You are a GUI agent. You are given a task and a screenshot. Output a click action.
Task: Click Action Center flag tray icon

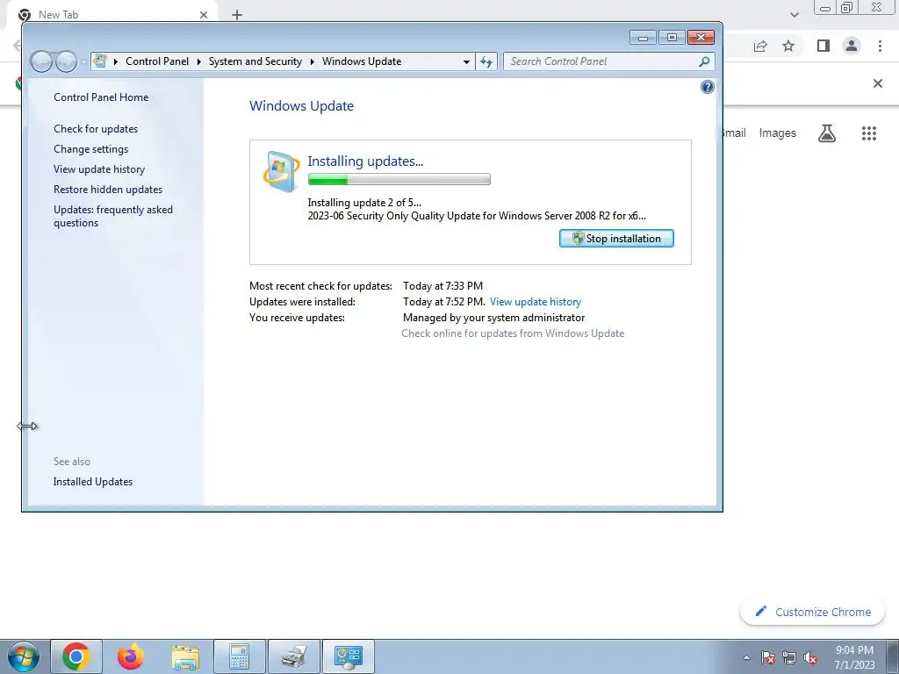767,657
